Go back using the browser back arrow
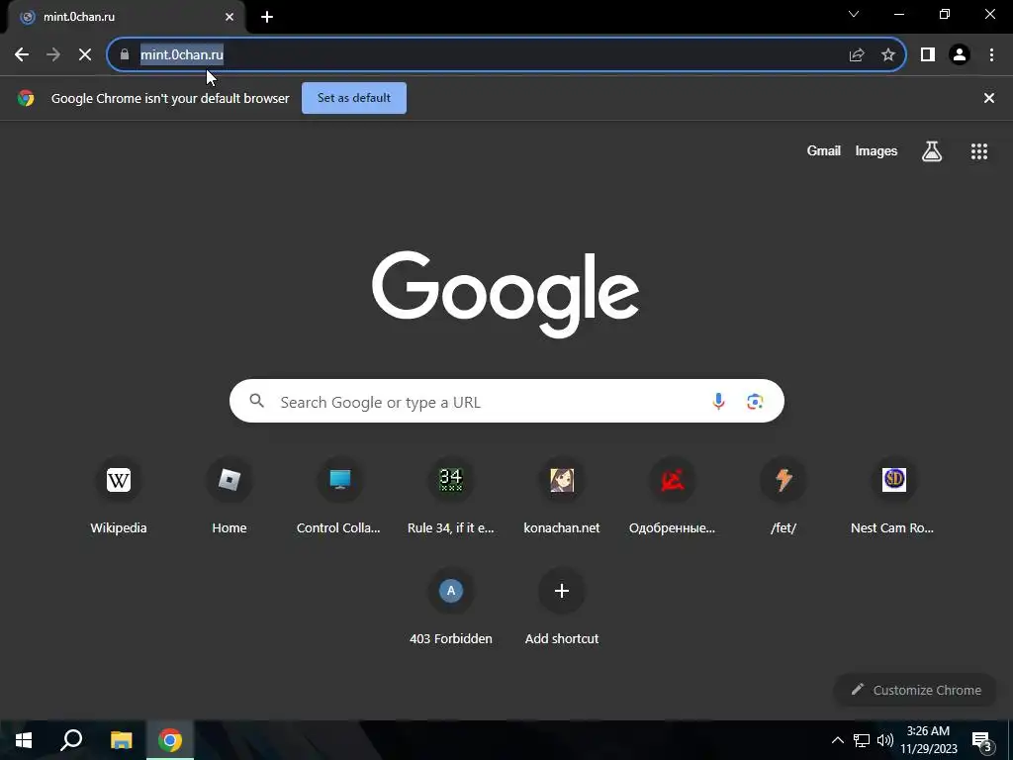Screen dimensions: 1013x760 [22, 55]
